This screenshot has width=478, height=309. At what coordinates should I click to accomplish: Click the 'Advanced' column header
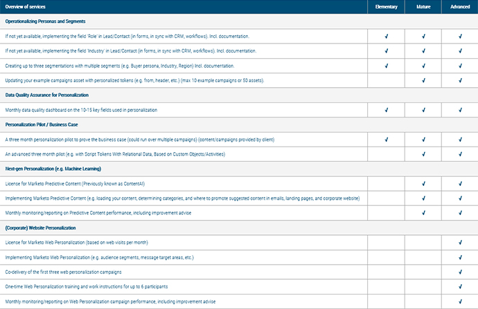point(459,6)
